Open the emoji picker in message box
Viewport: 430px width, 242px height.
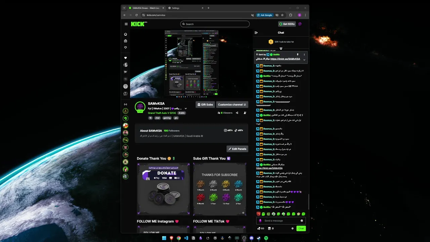302,221
